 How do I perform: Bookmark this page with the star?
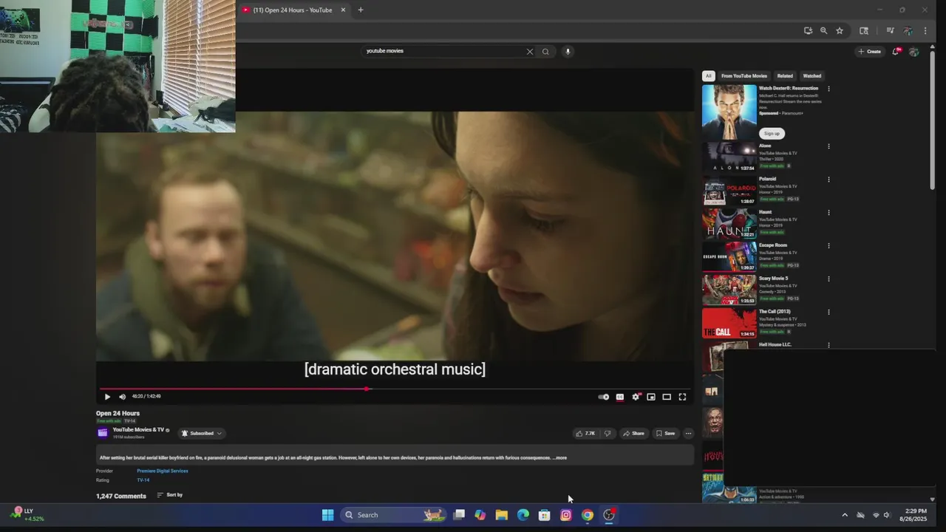(x=840, y=31)
